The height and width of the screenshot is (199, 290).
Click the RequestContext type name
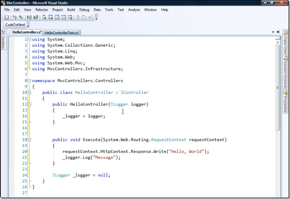pyautogui.click(x=168, y=140)
